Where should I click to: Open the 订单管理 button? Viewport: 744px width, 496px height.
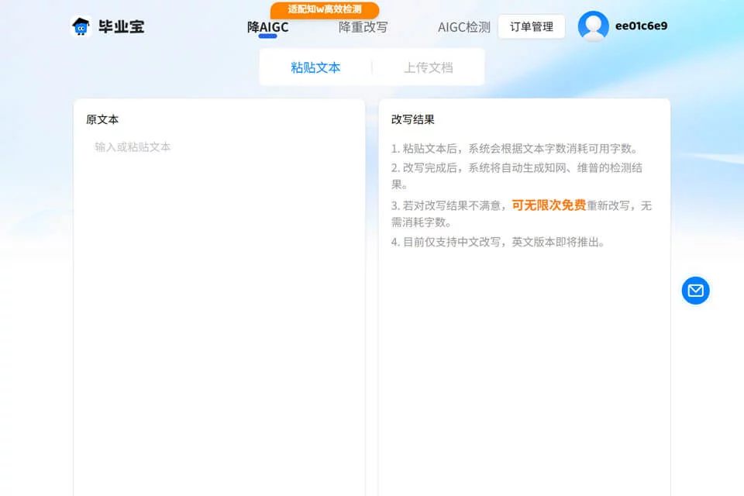click(x=532, y=26)
